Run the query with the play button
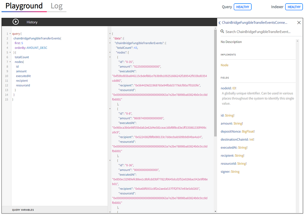The image size is (305, 215). click(16, 22)
